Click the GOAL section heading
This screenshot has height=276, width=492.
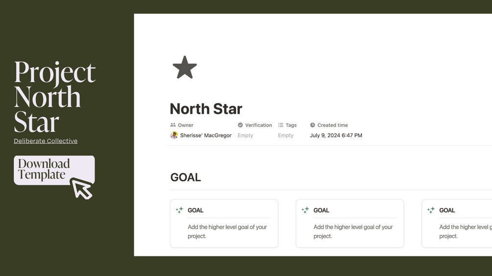(186, 177)
